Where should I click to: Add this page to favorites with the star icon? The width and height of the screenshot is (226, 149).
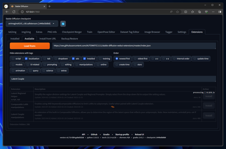point(177,12)
